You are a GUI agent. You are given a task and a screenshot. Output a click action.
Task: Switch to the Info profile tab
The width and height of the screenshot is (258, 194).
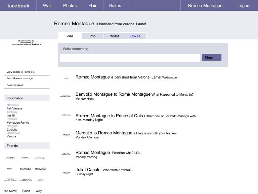point(92,36)
